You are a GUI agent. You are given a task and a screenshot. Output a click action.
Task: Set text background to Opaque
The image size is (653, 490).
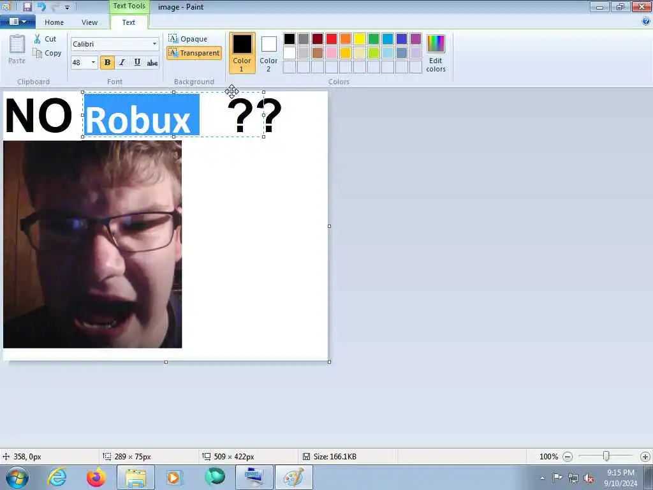[x=188, y=39]
